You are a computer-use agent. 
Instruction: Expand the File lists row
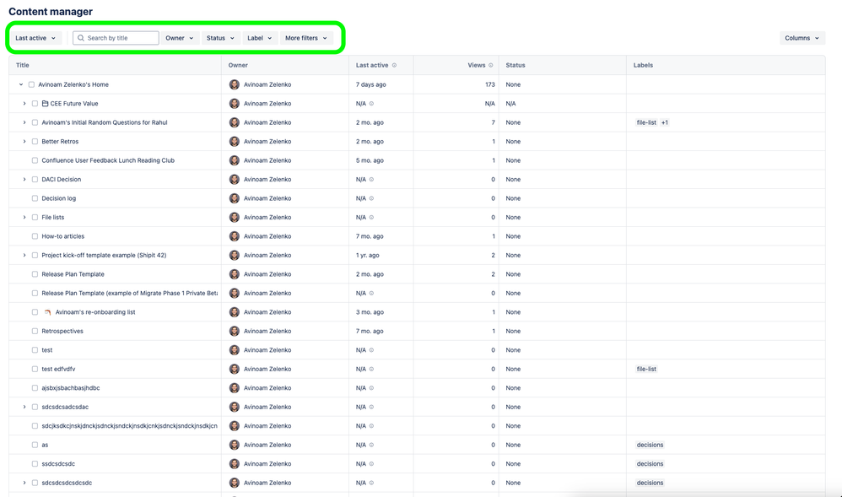tap(24, 217)
